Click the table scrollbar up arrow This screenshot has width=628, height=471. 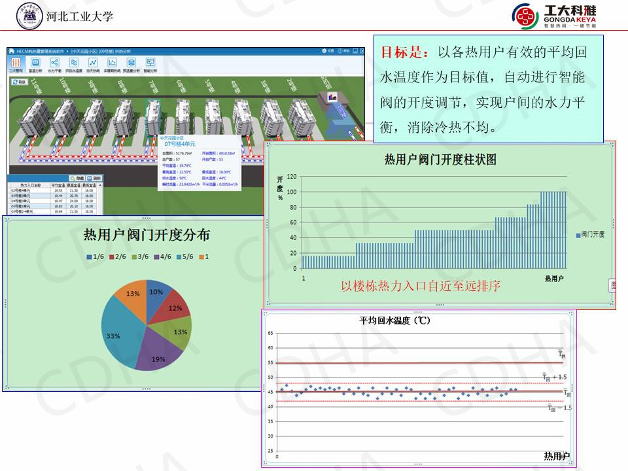tap(101, 185)
